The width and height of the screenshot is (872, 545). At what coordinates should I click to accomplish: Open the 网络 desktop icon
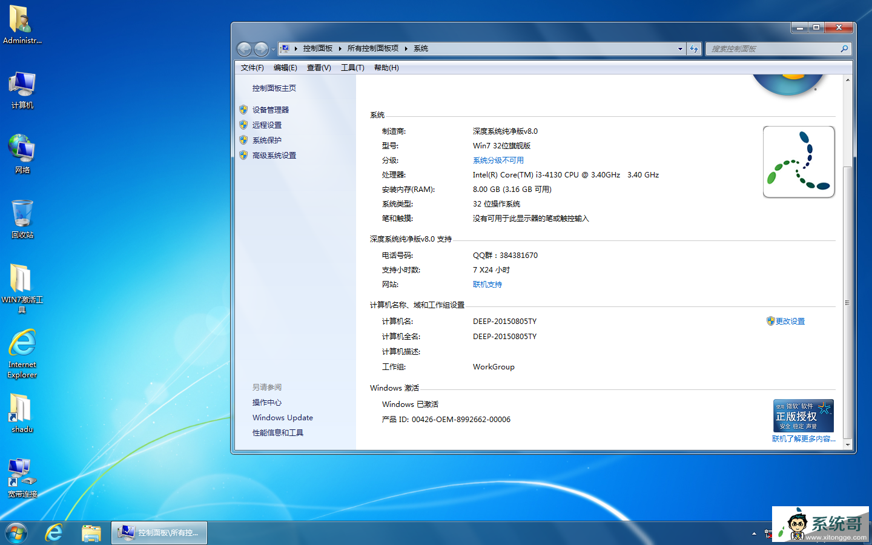click(22, 154)
